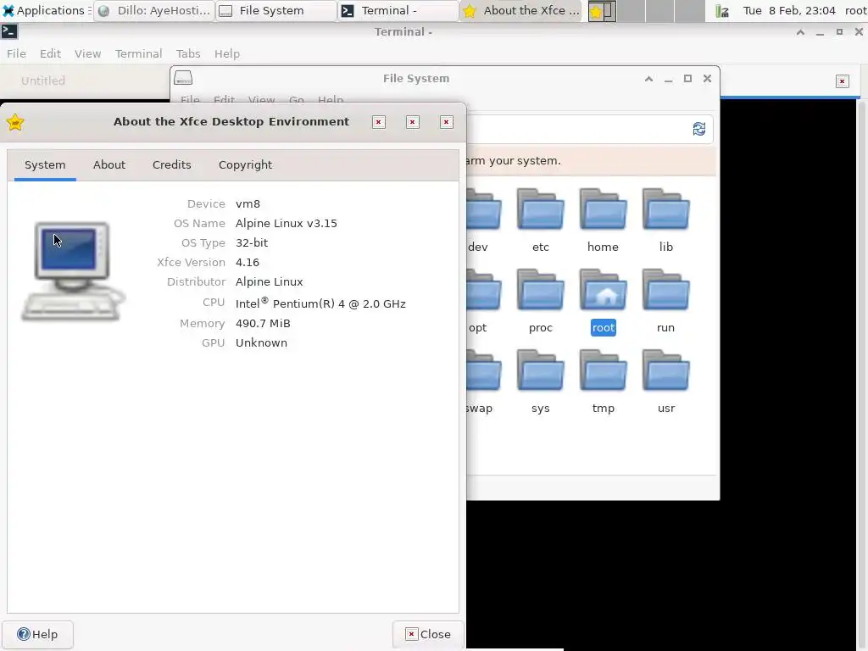Open the Applications menu

(45, 10)
